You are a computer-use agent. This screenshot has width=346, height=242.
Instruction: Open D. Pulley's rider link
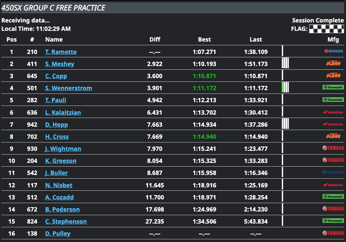[58, 234]
